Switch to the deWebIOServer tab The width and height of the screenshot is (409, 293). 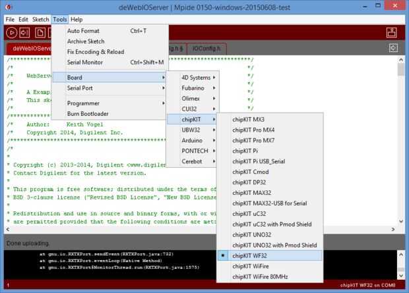29,49
